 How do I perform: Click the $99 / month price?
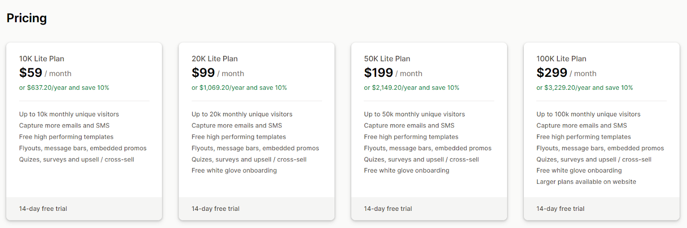218,73
